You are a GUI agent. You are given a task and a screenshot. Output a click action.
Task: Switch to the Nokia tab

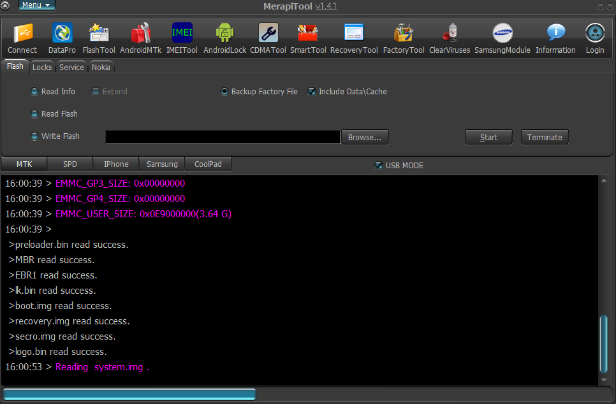(x=101, y=67)
